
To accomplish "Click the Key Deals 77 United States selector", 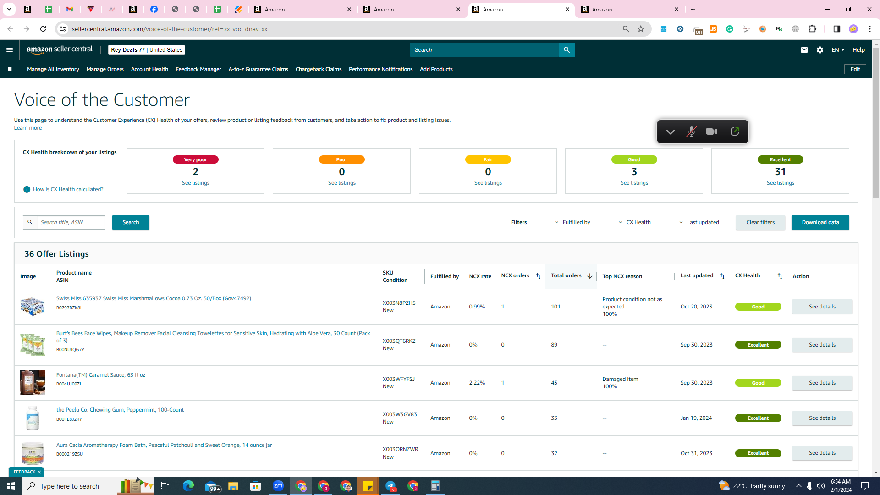I will click(x=147, y=50).
